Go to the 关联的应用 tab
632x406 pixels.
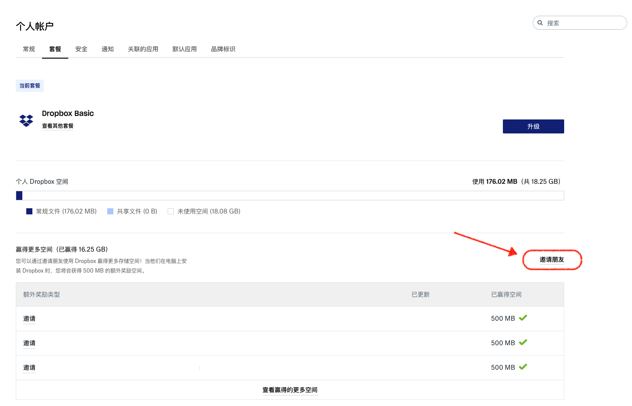tap(143, 49)
